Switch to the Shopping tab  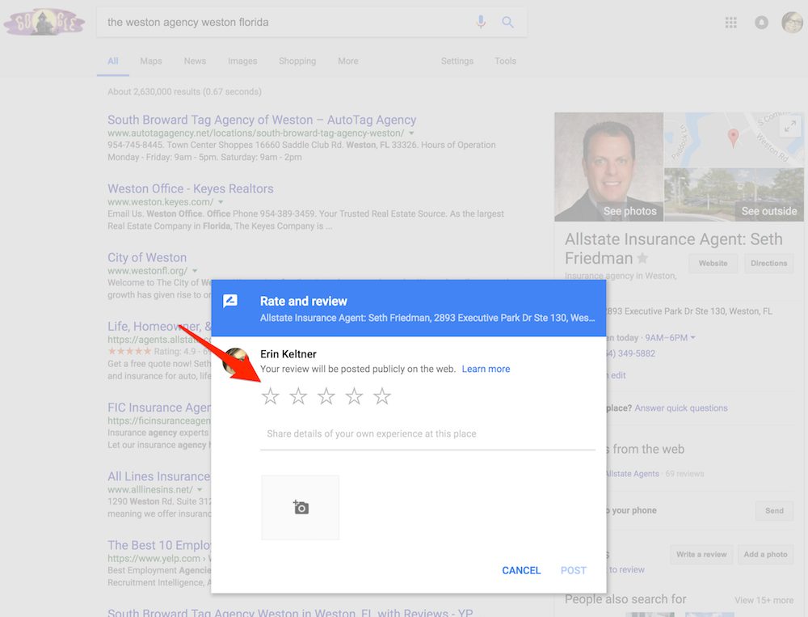[x=297, y=61]
